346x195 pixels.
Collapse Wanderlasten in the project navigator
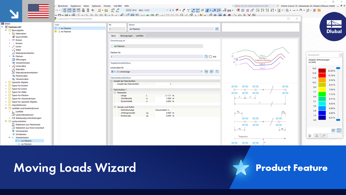point(9,137)
